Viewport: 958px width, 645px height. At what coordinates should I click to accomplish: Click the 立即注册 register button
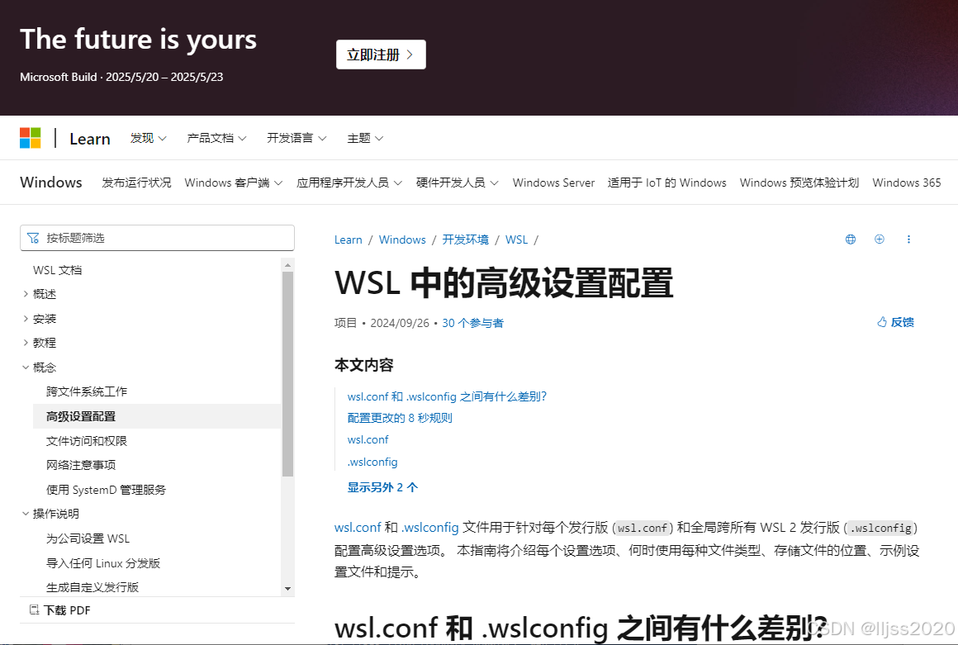coord(381,55)
